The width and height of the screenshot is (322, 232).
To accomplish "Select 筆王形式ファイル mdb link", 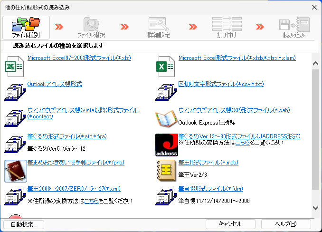I will point(208,162).
